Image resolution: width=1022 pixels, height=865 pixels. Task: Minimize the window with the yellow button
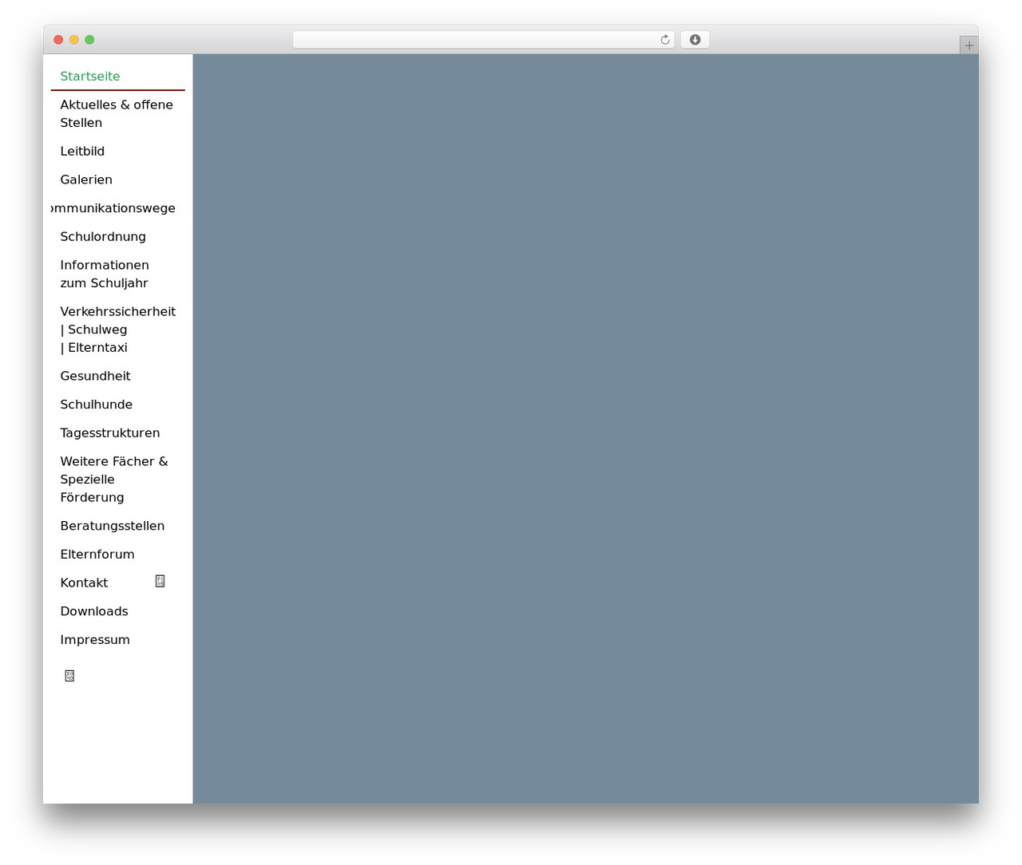[x=74, y=40]
